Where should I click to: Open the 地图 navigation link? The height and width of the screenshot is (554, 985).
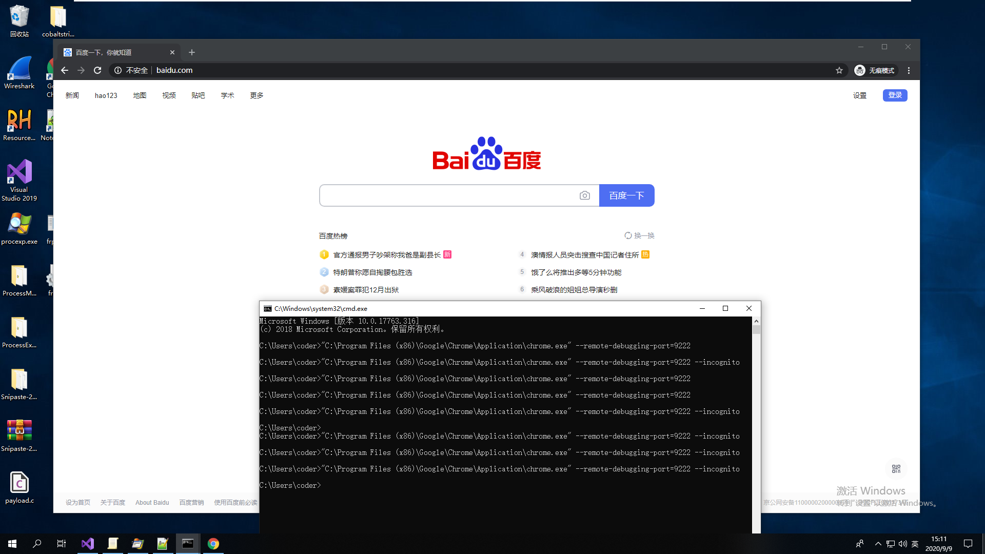point(140,95)
